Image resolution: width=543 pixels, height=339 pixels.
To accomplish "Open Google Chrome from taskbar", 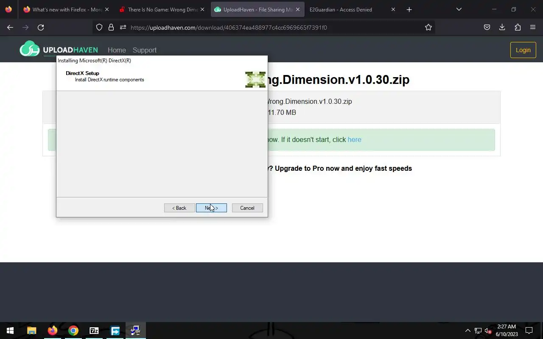I will click(x=73, y=331).
